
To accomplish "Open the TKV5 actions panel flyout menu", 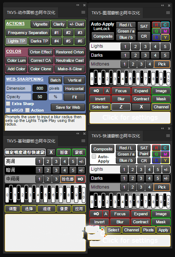I will 83,12.
